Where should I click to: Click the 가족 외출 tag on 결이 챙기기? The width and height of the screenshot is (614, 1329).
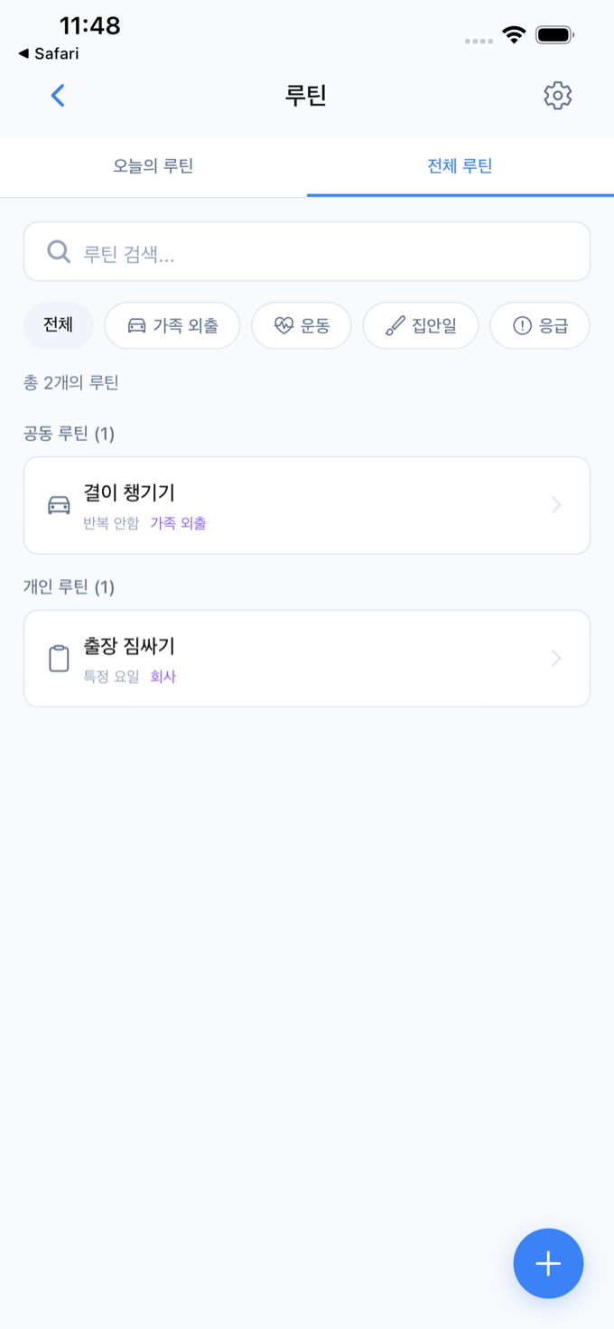click(176, 520)
